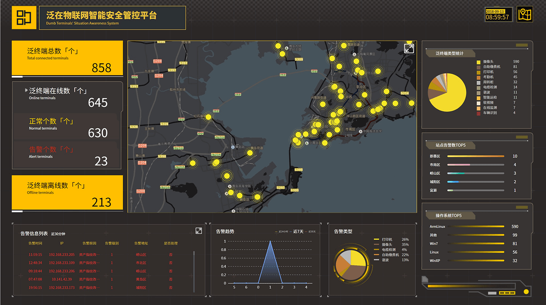Image resolution: width=546 pixels, height=305 pixels.
Task: Expand the 泛终端在线数 online terminals section
Action: coord(27,90)
